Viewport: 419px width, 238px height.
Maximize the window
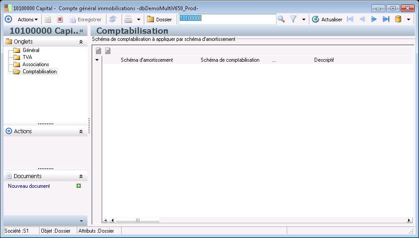pos(393,8)
